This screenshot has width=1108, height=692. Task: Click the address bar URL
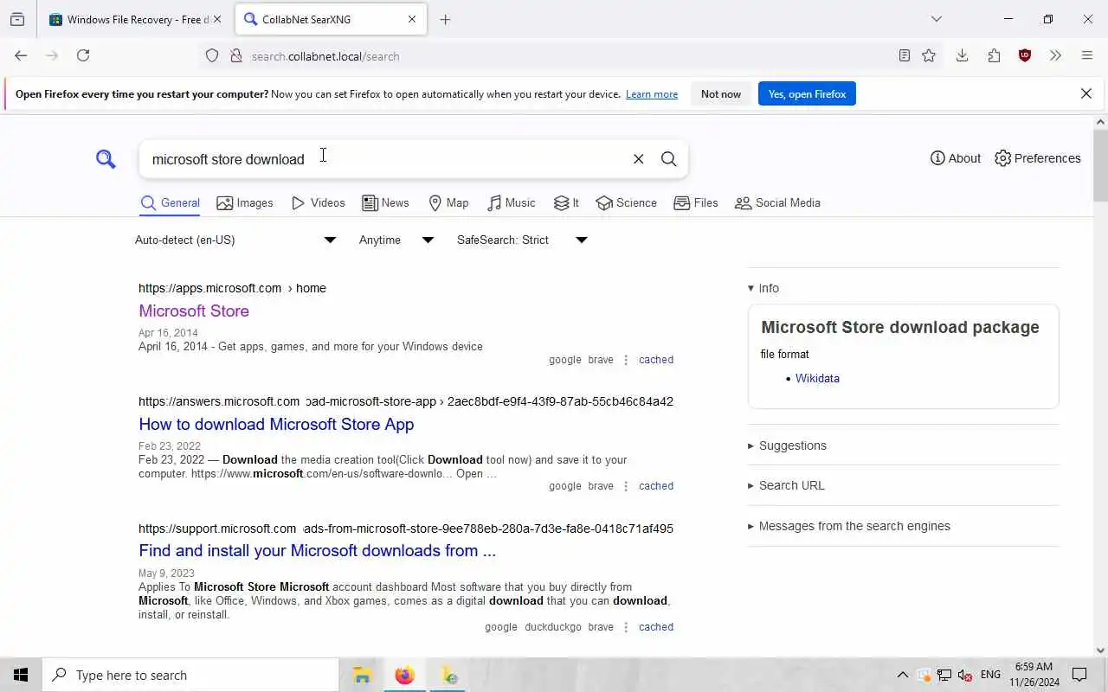(325, 56)
